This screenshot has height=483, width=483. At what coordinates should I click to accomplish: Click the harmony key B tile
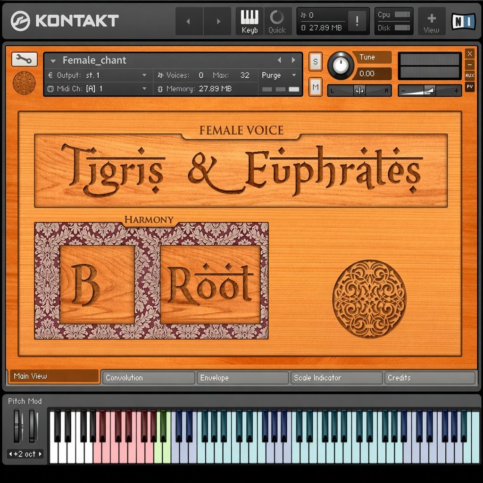coord(97,284)
